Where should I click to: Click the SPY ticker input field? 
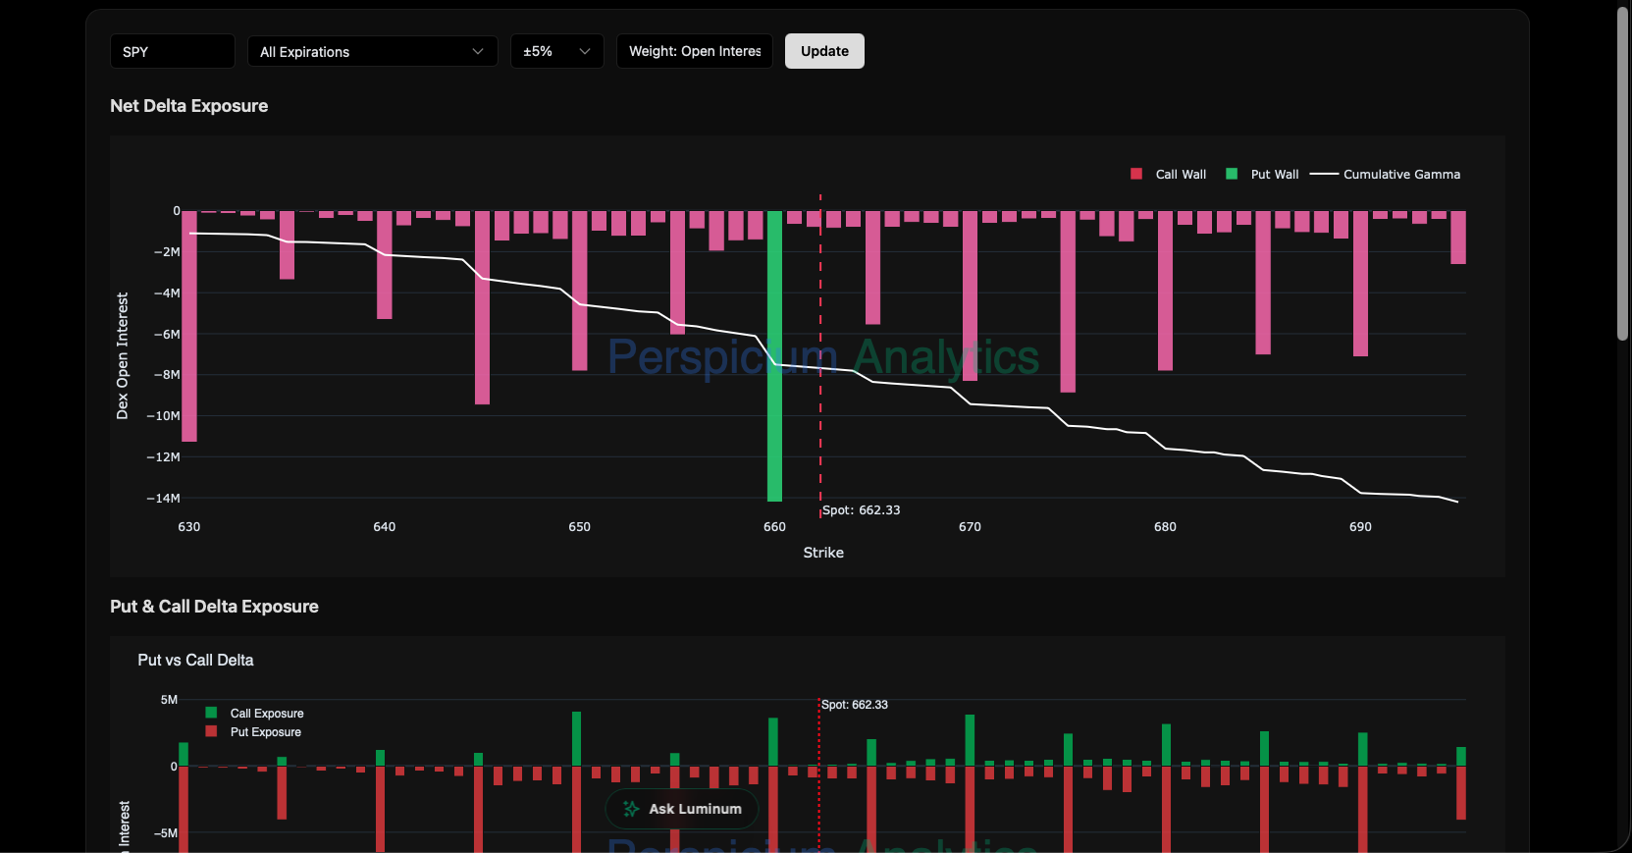tap(172, 52)
